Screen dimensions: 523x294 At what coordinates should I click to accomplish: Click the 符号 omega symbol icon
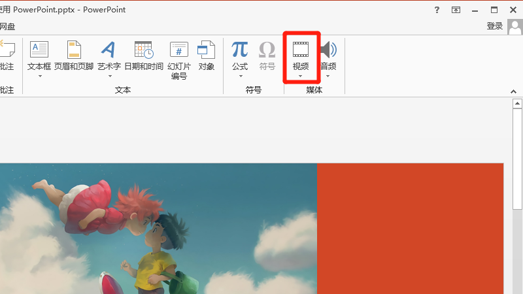point(267,50)
